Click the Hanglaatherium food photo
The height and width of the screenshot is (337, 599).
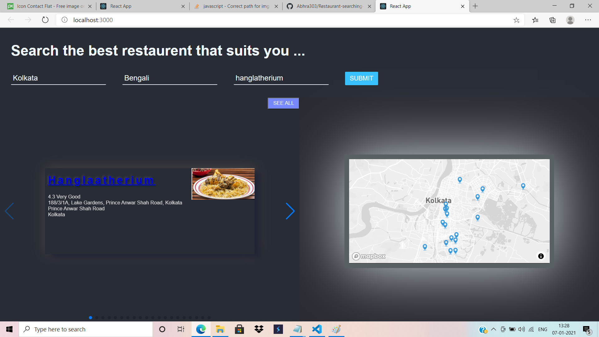point(223,184)
